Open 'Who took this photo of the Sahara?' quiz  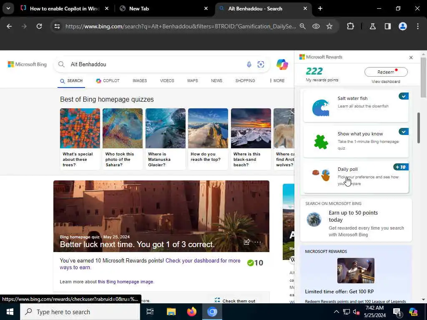click(123, 139)
